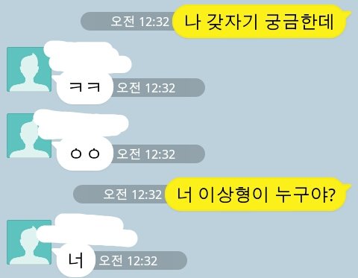This screenshot has height=278, width=358.
Task: Click the word 누구야? in the yellow message
Action: [306, 195]
